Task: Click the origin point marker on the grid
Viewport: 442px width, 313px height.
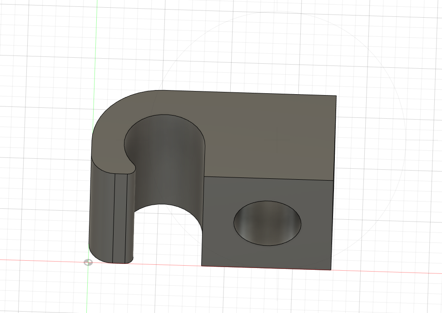Action: coord(88,263)
